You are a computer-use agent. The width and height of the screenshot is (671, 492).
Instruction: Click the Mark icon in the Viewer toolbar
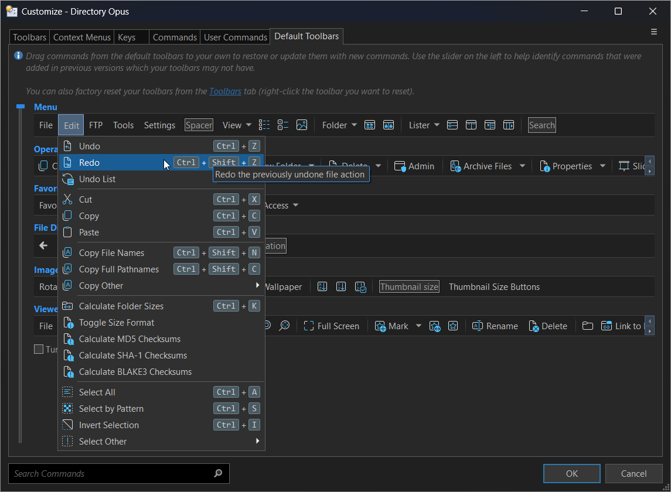coord(380,326)
